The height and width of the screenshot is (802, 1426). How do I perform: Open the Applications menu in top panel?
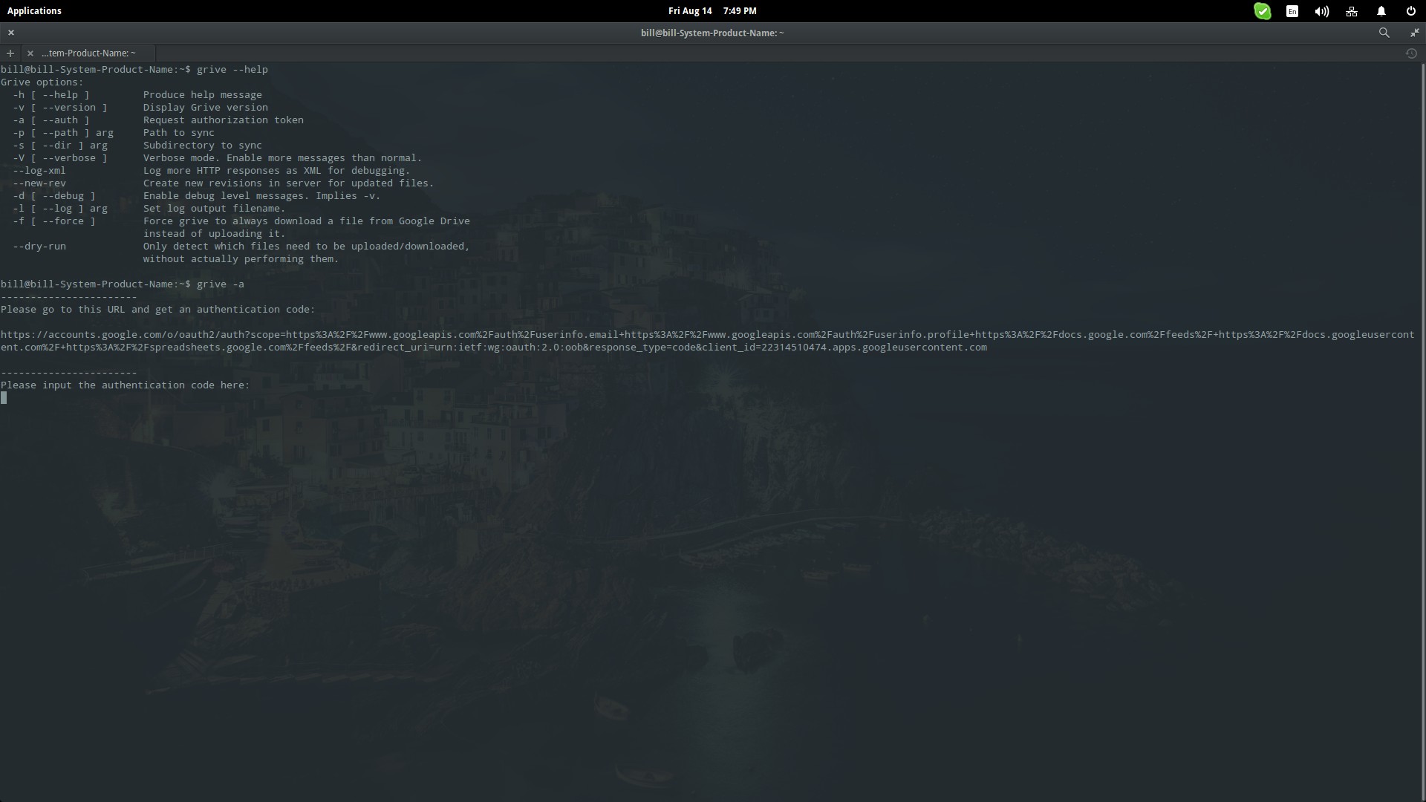34,10
